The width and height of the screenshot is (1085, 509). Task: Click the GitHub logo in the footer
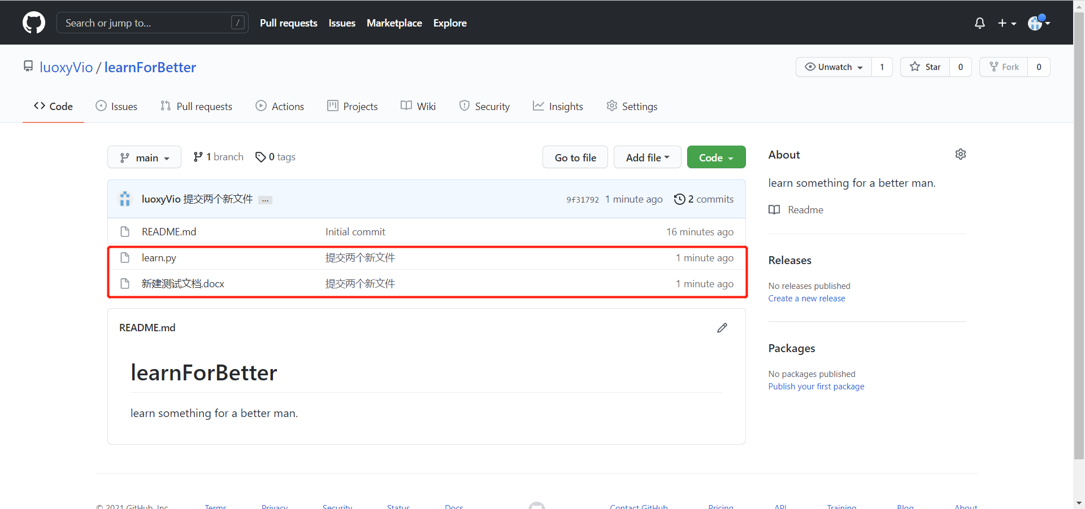(x=537, y=506)
